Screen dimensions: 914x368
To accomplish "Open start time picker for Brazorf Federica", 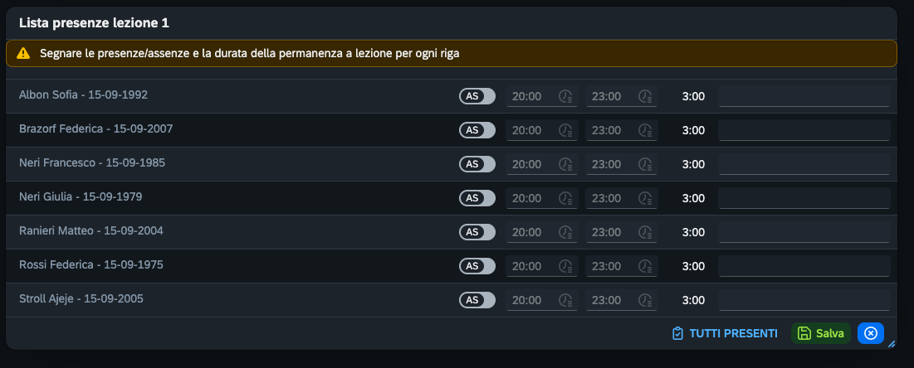I will tap(566, 130).
